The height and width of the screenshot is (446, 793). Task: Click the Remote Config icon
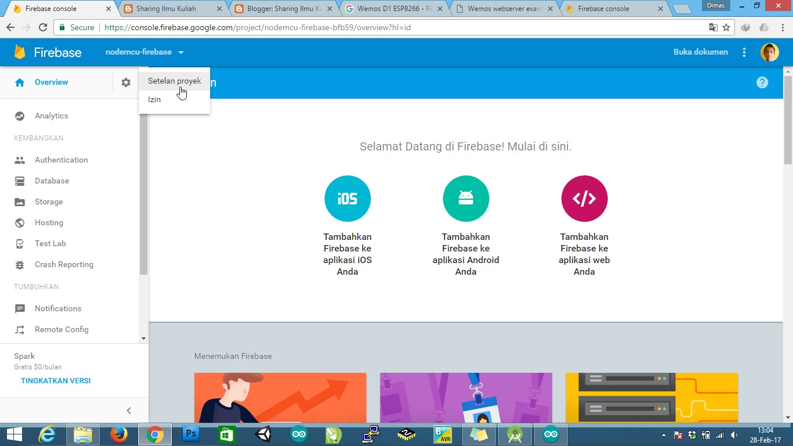(x=20, y=330)
